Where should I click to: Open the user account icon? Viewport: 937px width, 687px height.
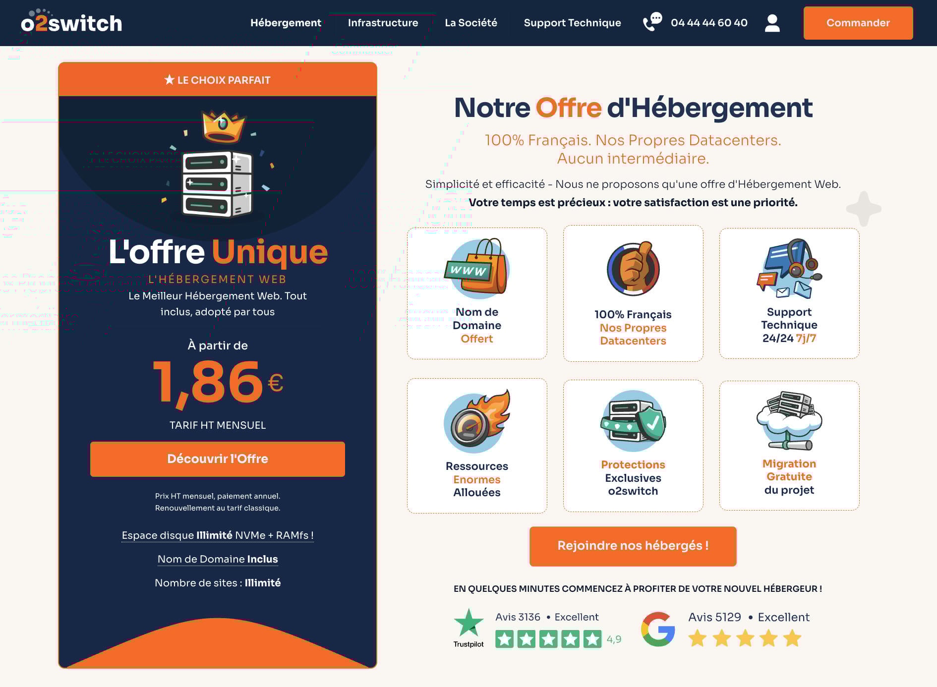click(x=771, y=22)
